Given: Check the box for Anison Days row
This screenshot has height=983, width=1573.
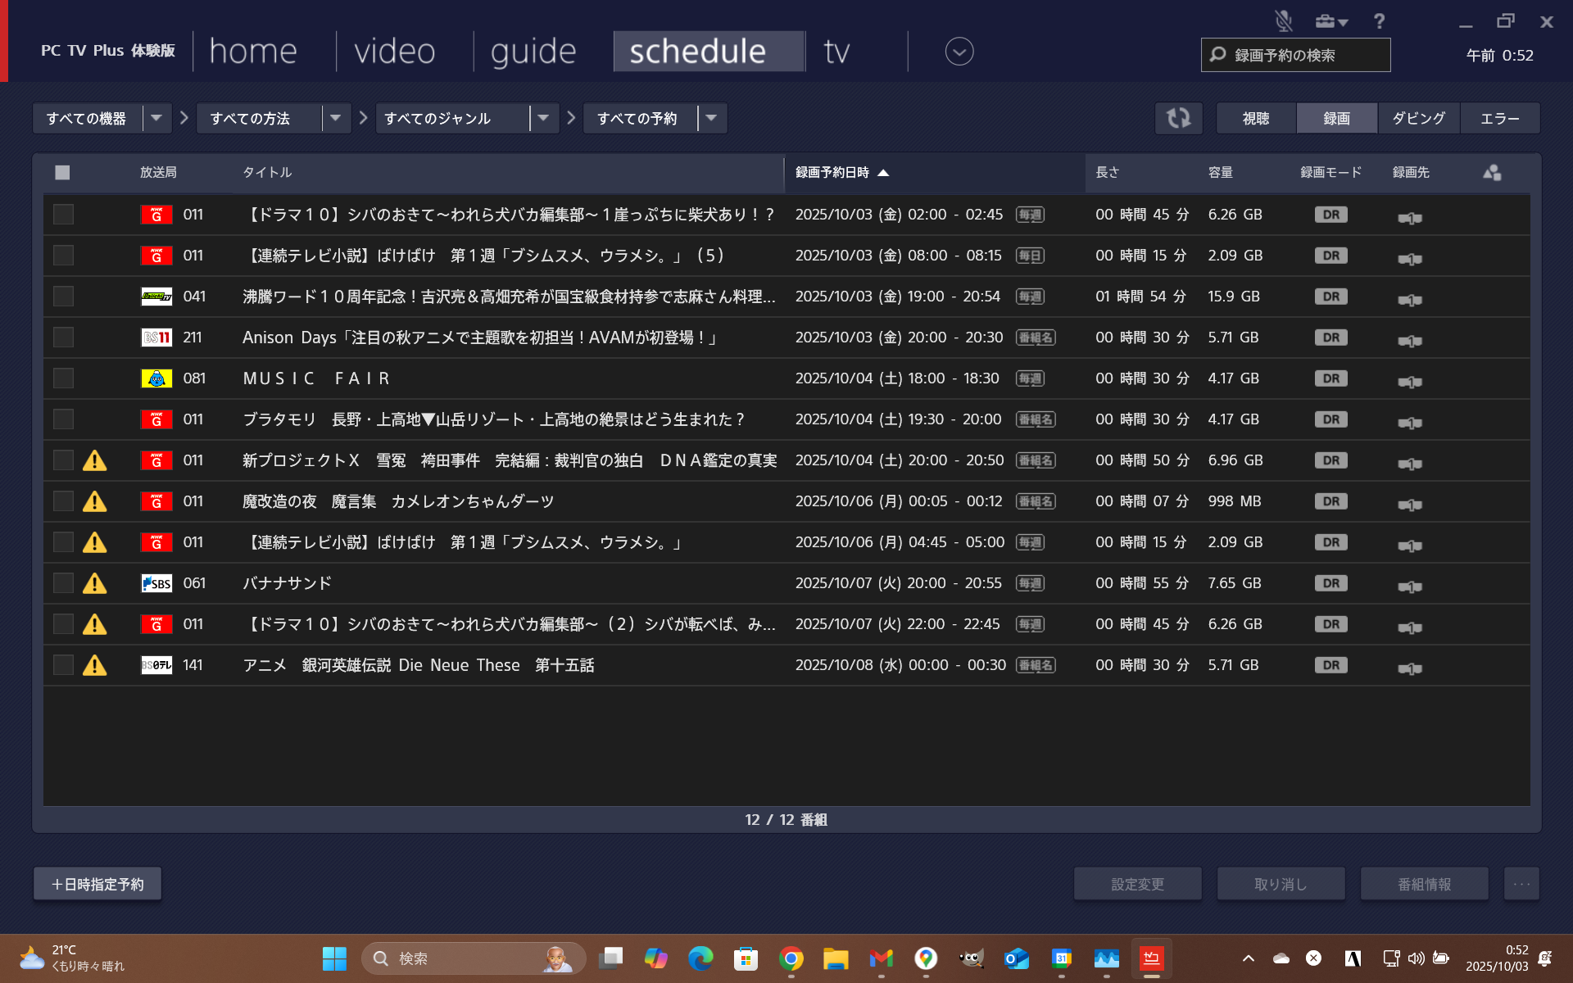Looking at the screenshot, I should click(x=63, y=337).
